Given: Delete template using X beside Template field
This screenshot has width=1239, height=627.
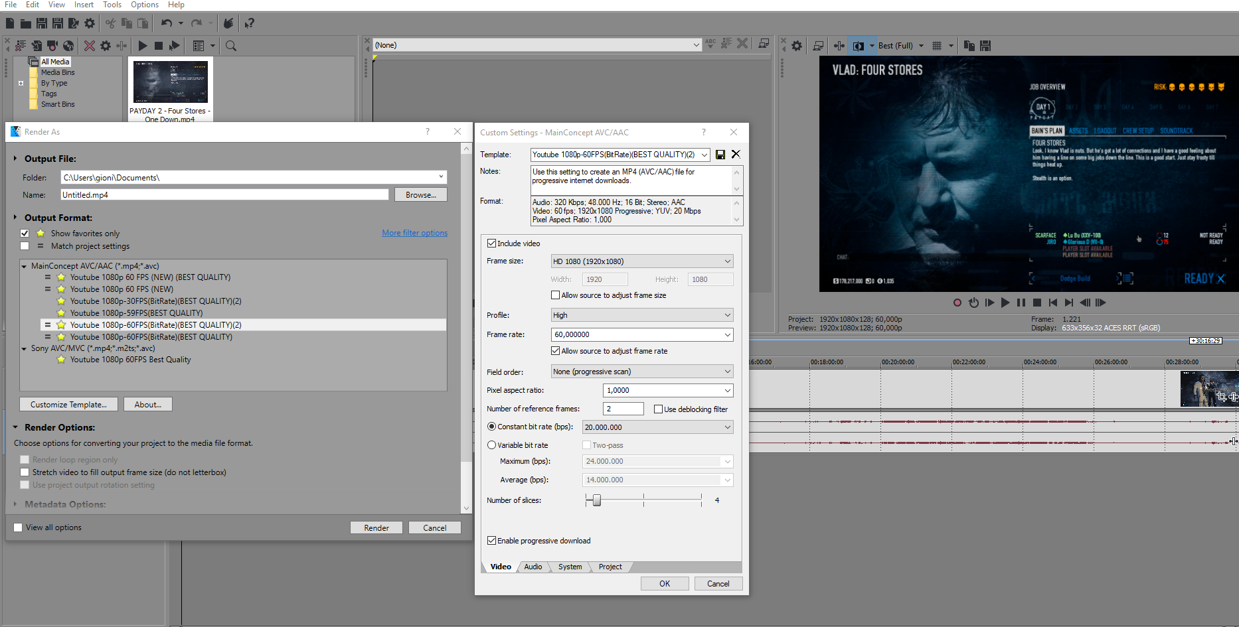Looking at the screenshot, I should (x=736, y=154).
